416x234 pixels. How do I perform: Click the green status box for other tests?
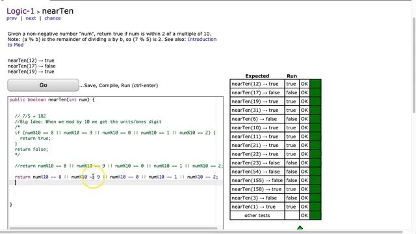(x=315, y=215)
